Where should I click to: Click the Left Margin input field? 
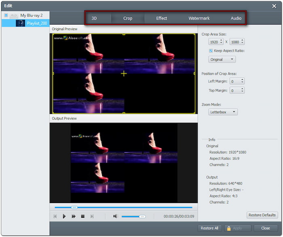234,81
